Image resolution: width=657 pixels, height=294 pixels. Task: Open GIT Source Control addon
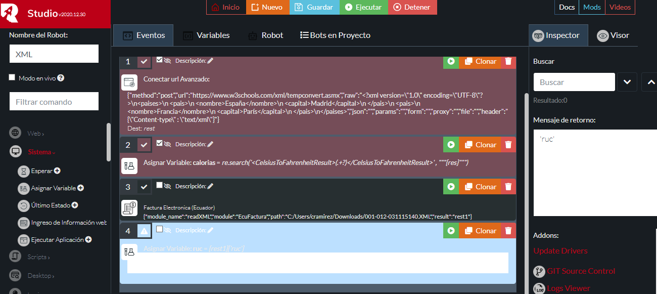click(581, 271)
